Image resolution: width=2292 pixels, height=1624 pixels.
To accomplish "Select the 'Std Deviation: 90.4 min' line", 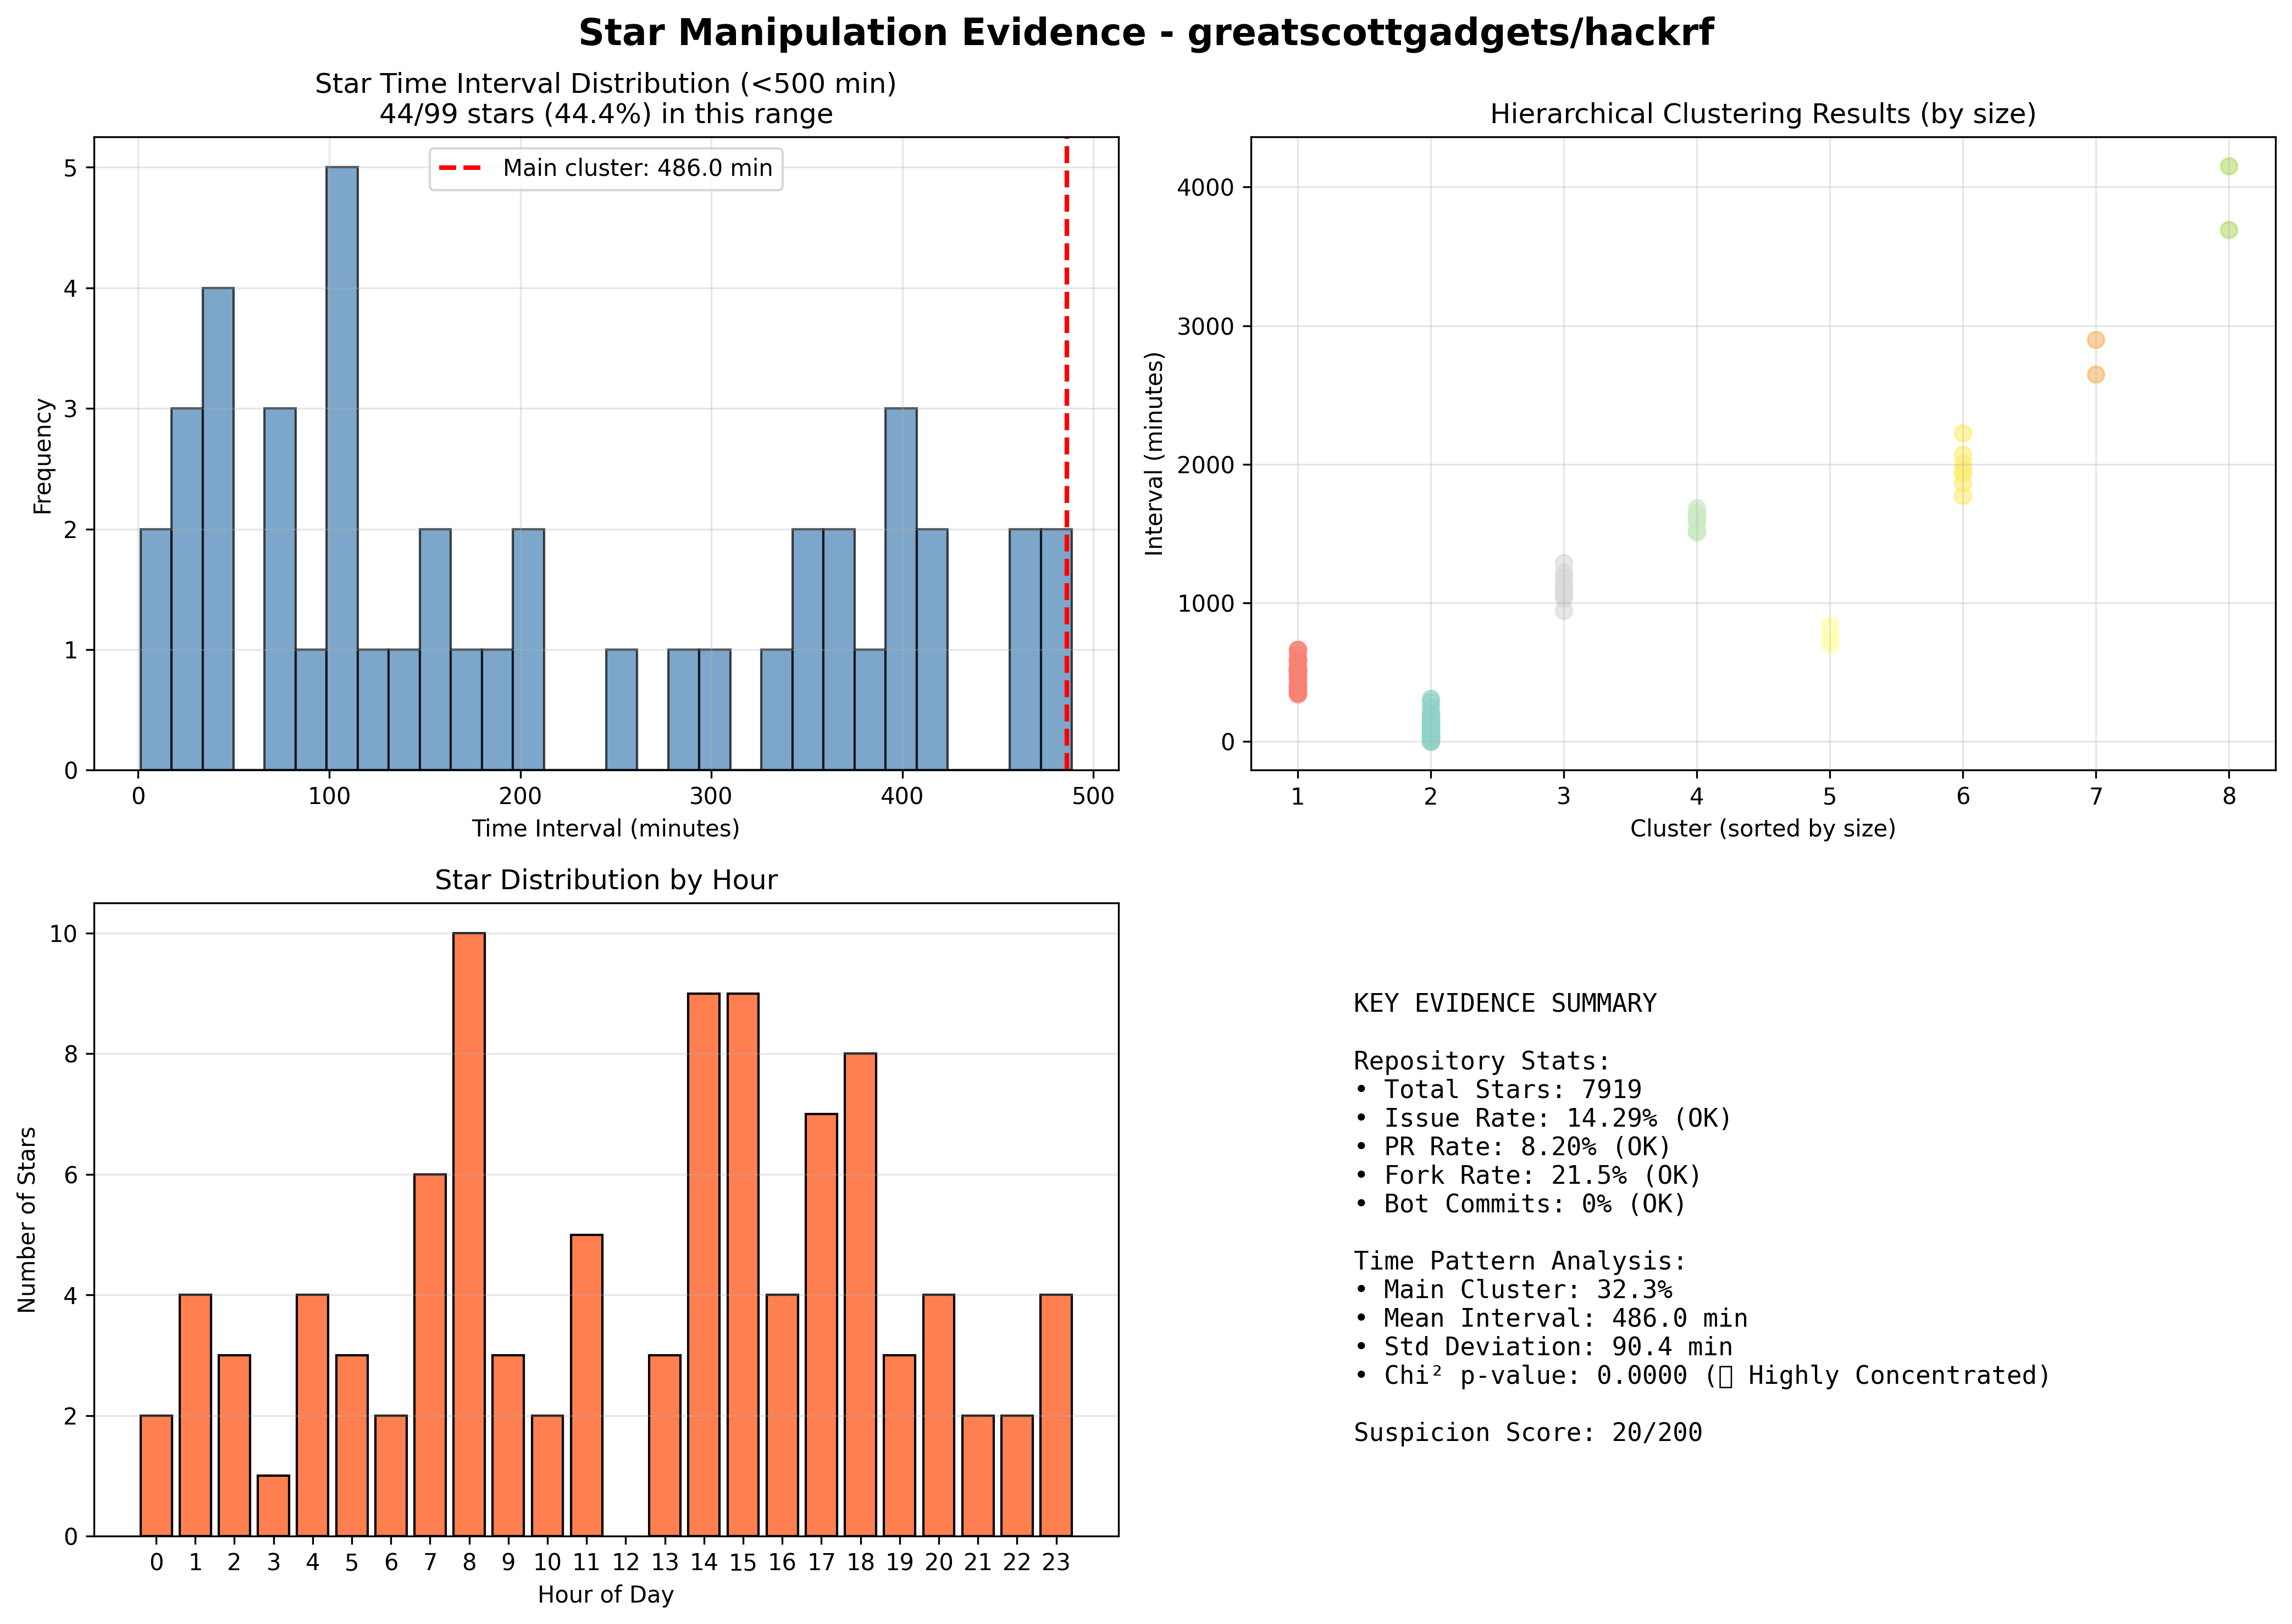I will coord(1542,1347).
